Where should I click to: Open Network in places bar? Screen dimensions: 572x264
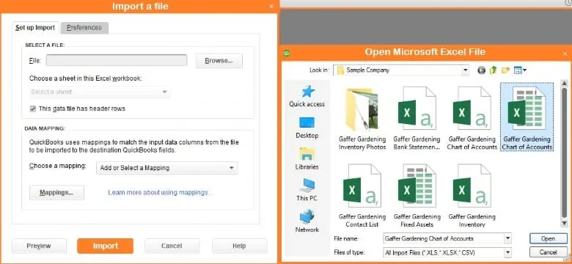pyautogui.click(x=307, y=221)
